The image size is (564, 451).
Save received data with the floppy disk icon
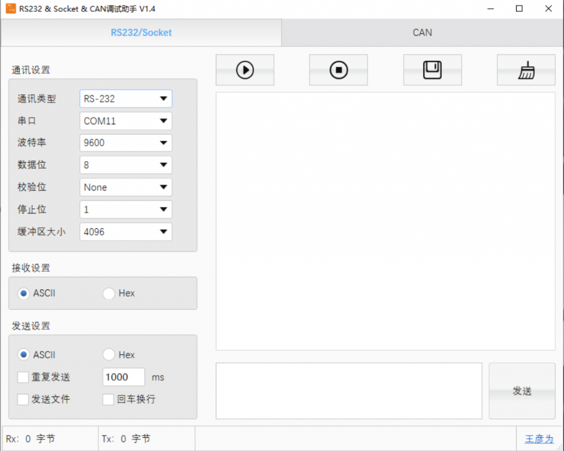[x=432, y=70]
